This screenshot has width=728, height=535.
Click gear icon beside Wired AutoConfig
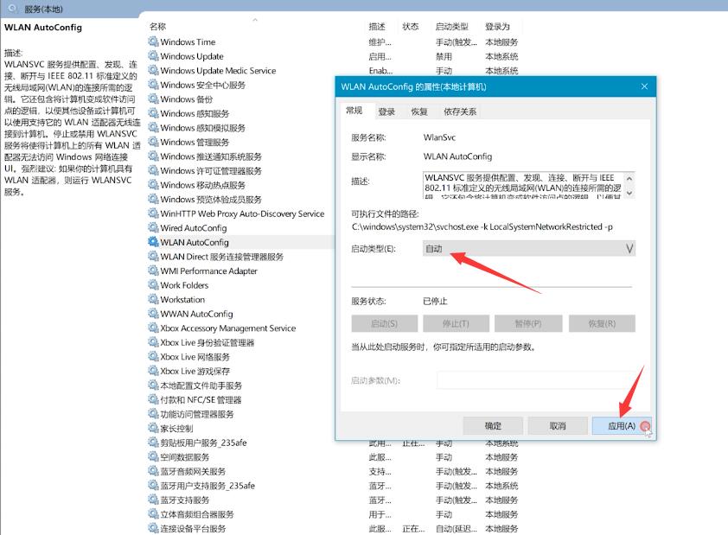click(153, 228)
